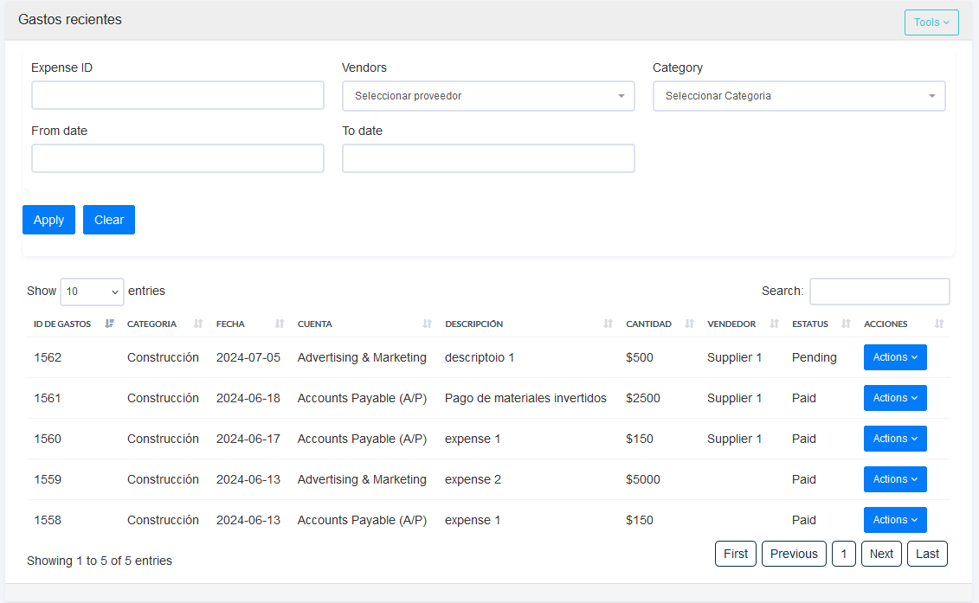
Task: Click the Estatus column sort icon
Action: coord(846,324)
